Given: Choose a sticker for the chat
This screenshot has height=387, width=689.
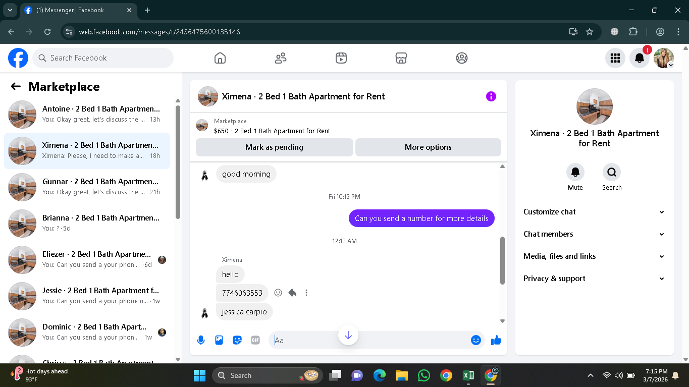Looking at the screenshot, I should (237, 340).
